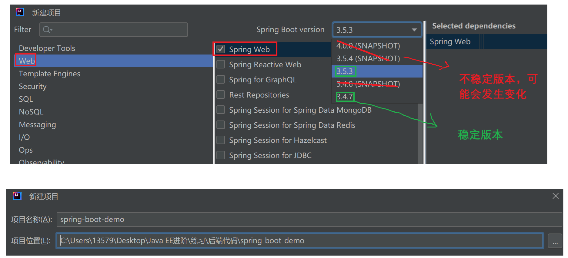Choose version 3.5.4 (SNAPSHOT)
This screenshot has height=258, width=568.
point(377,58)
